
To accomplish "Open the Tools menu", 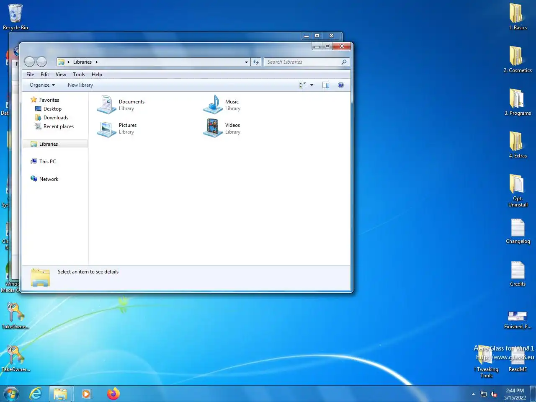I will 79,75.
